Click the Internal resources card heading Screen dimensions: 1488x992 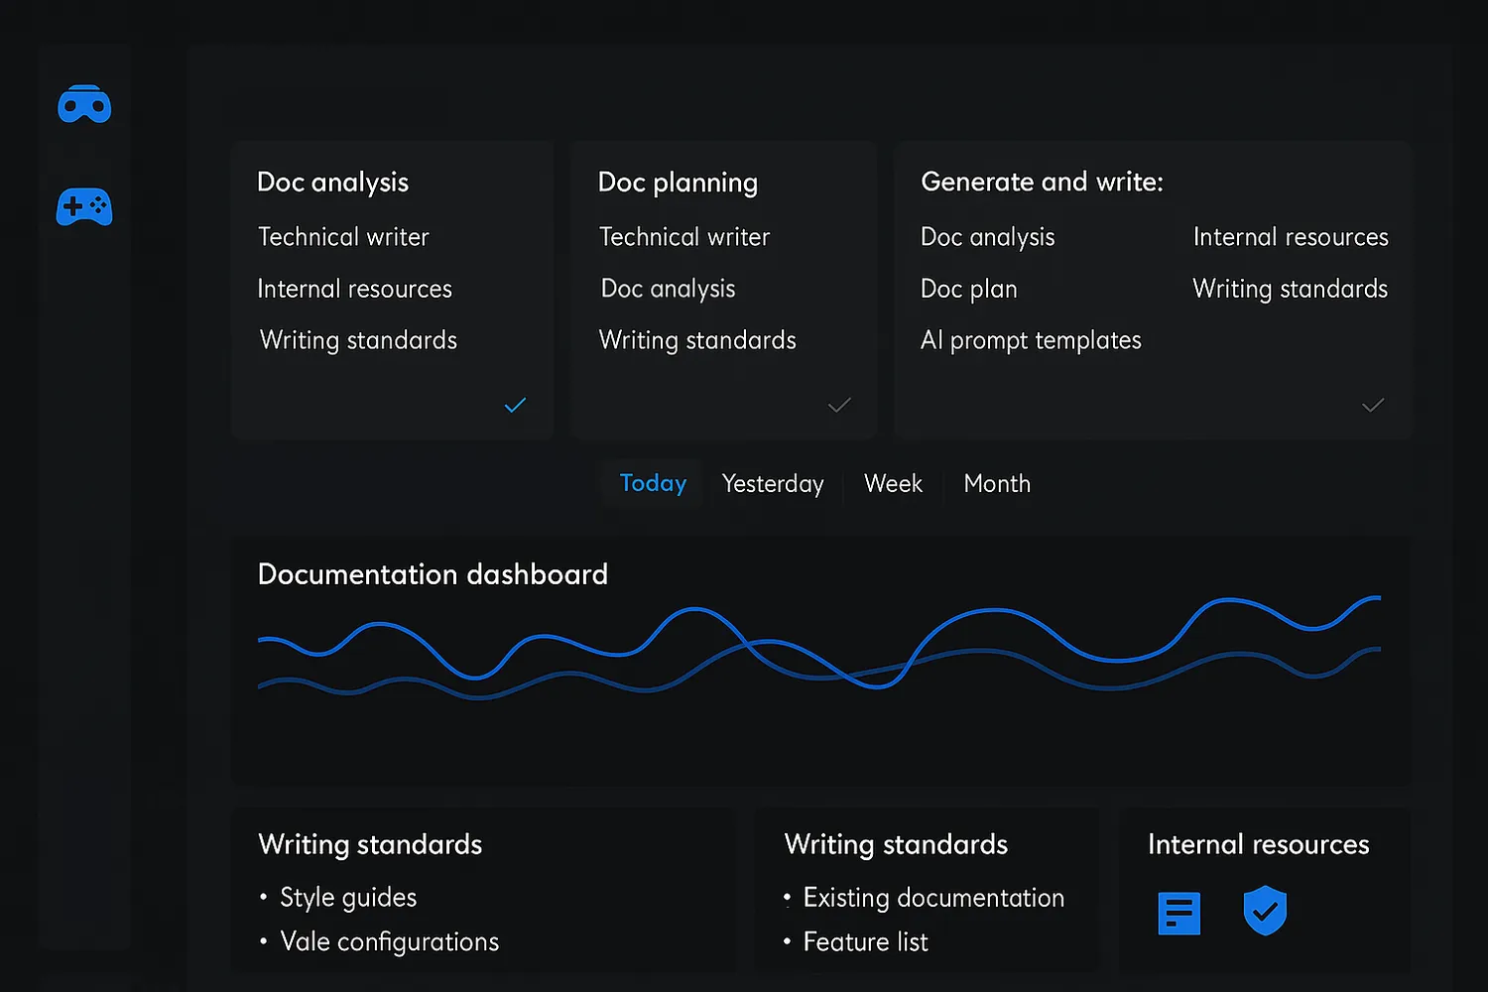1258,844
